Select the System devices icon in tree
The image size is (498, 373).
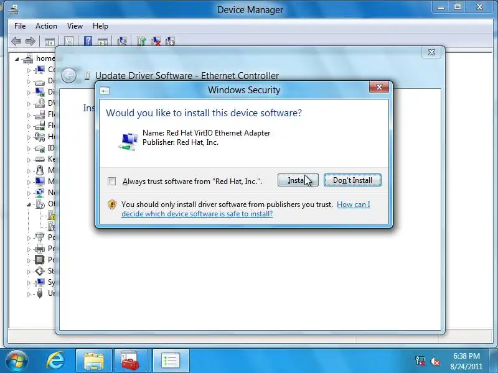40,282
